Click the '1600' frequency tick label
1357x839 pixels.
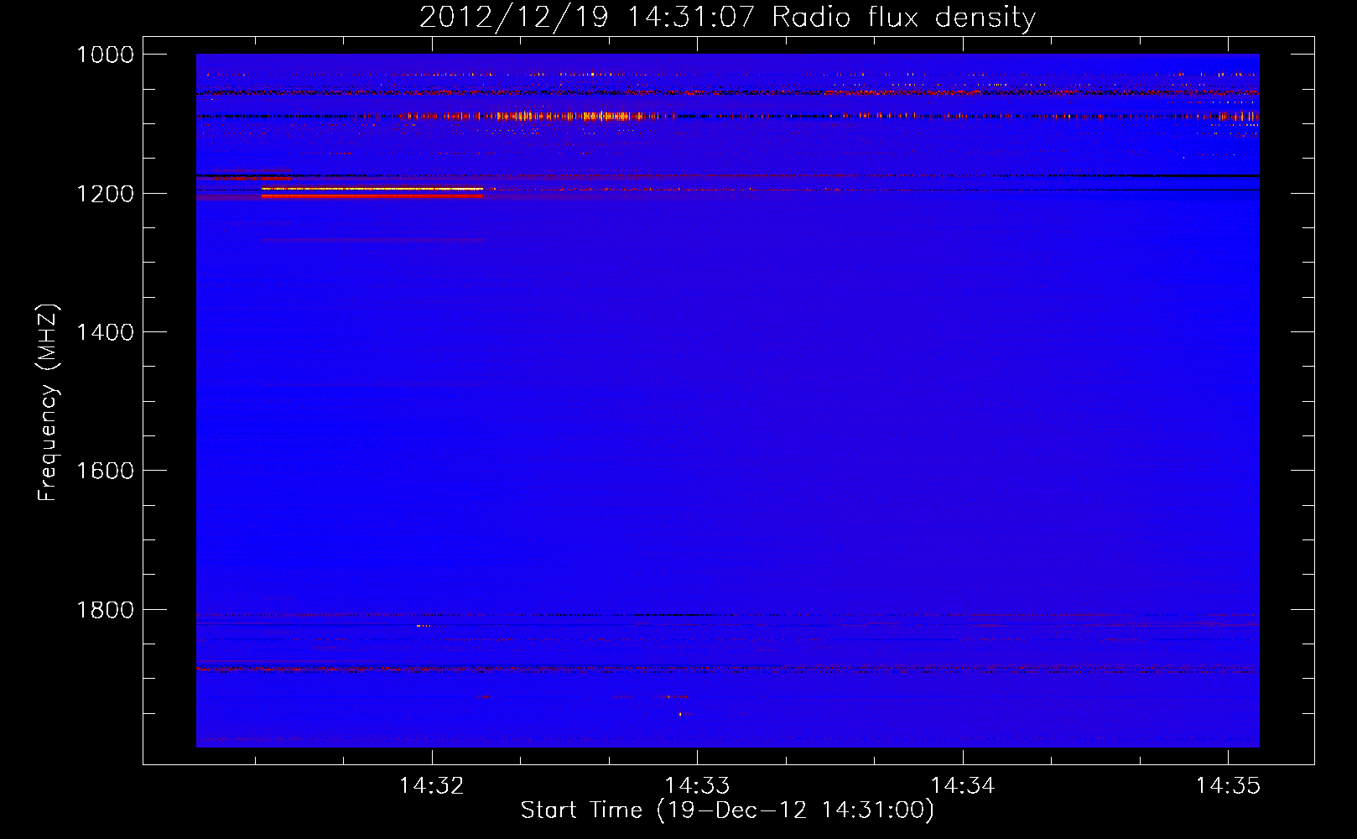[x=106, y=471]
